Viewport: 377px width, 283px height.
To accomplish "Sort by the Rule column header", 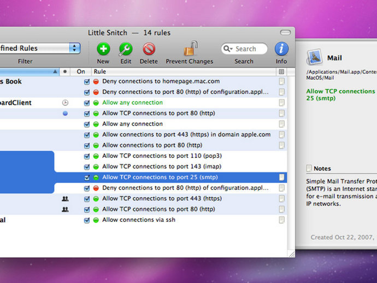I will click(x=184, y=72).
